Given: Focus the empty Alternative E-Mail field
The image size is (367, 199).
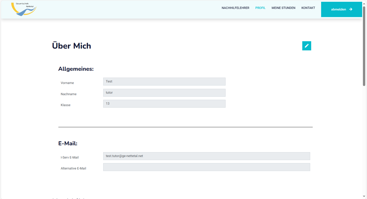Looking at the screenshot, I should click(206, 167).
